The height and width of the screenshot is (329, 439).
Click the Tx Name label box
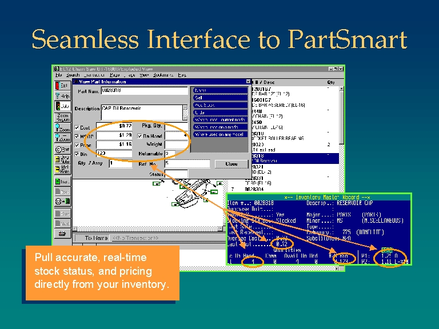click(93, 238)
